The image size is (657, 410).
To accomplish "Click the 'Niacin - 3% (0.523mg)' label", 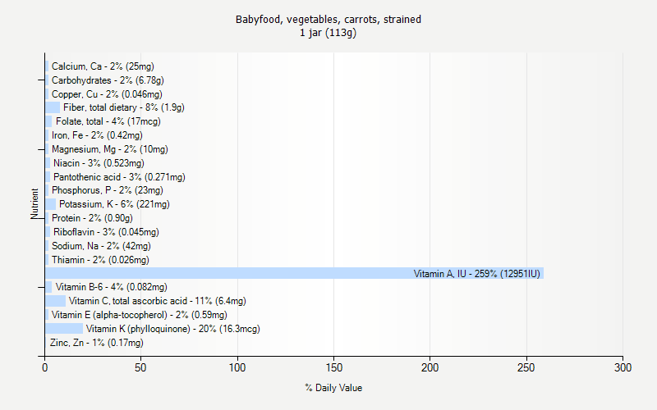I will [99, 162].
